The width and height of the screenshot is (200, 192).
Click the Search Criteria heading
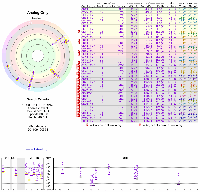tap(38, 99)
